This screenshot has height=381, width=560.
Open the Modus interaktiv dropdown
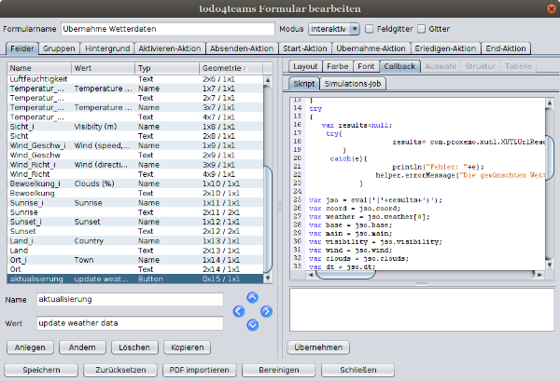pyautogui.click(x=333, y=29)
